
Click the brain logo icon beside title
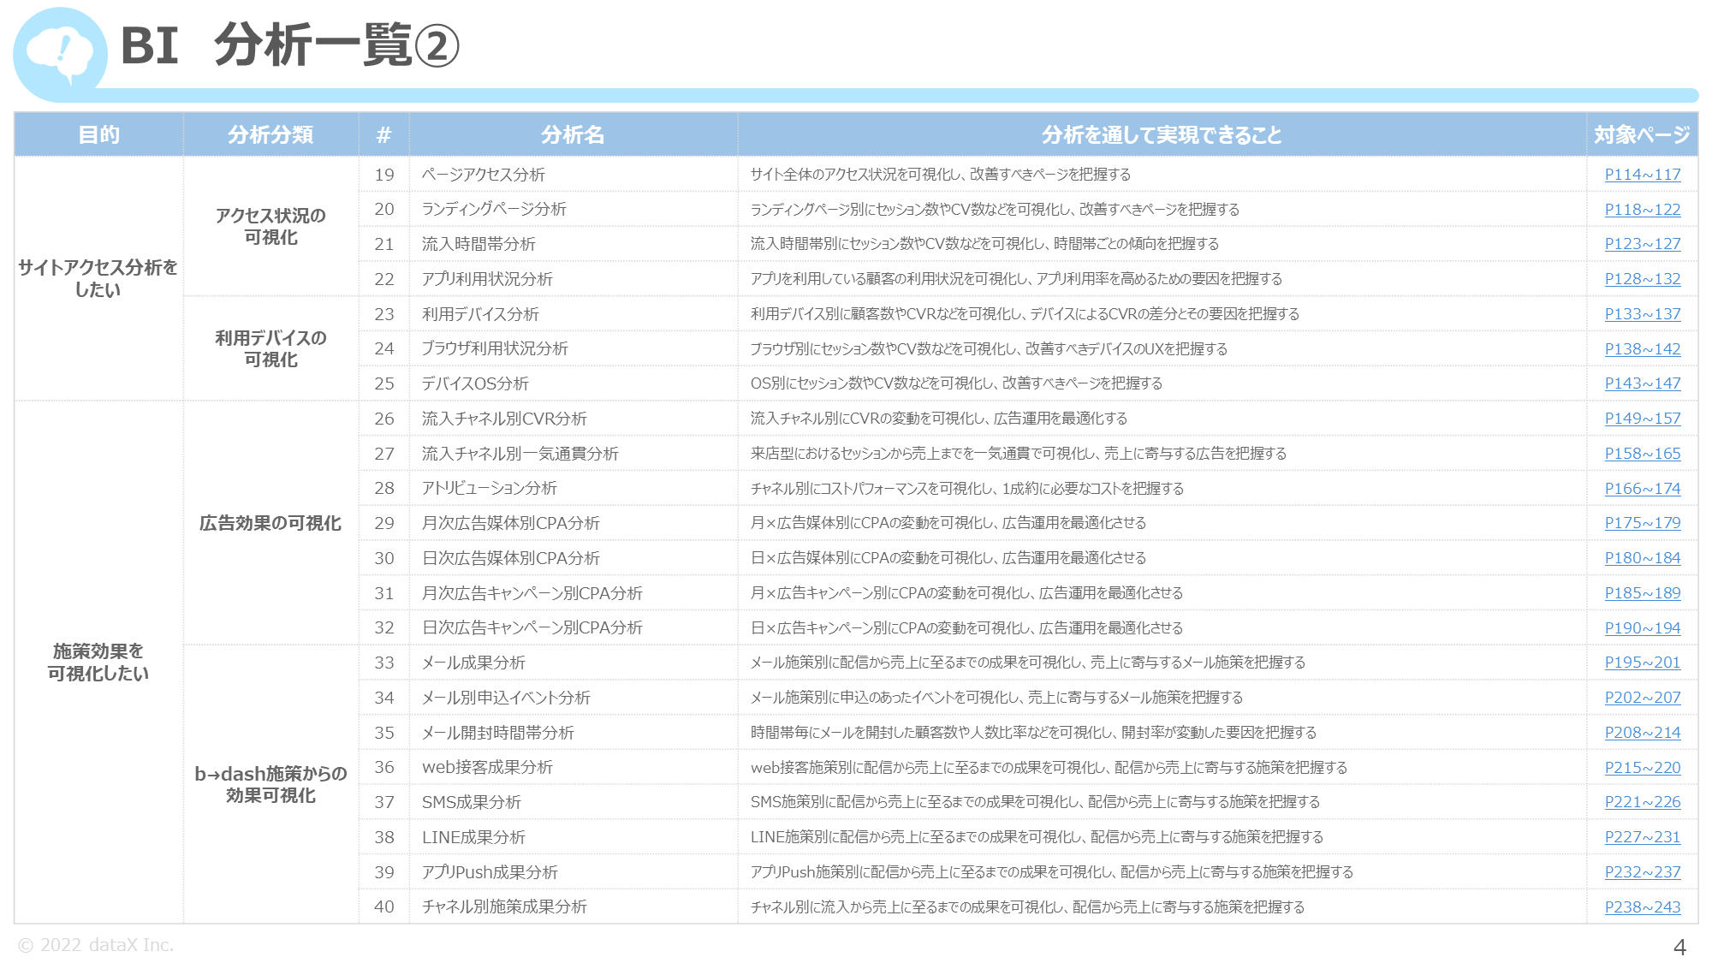60,53
